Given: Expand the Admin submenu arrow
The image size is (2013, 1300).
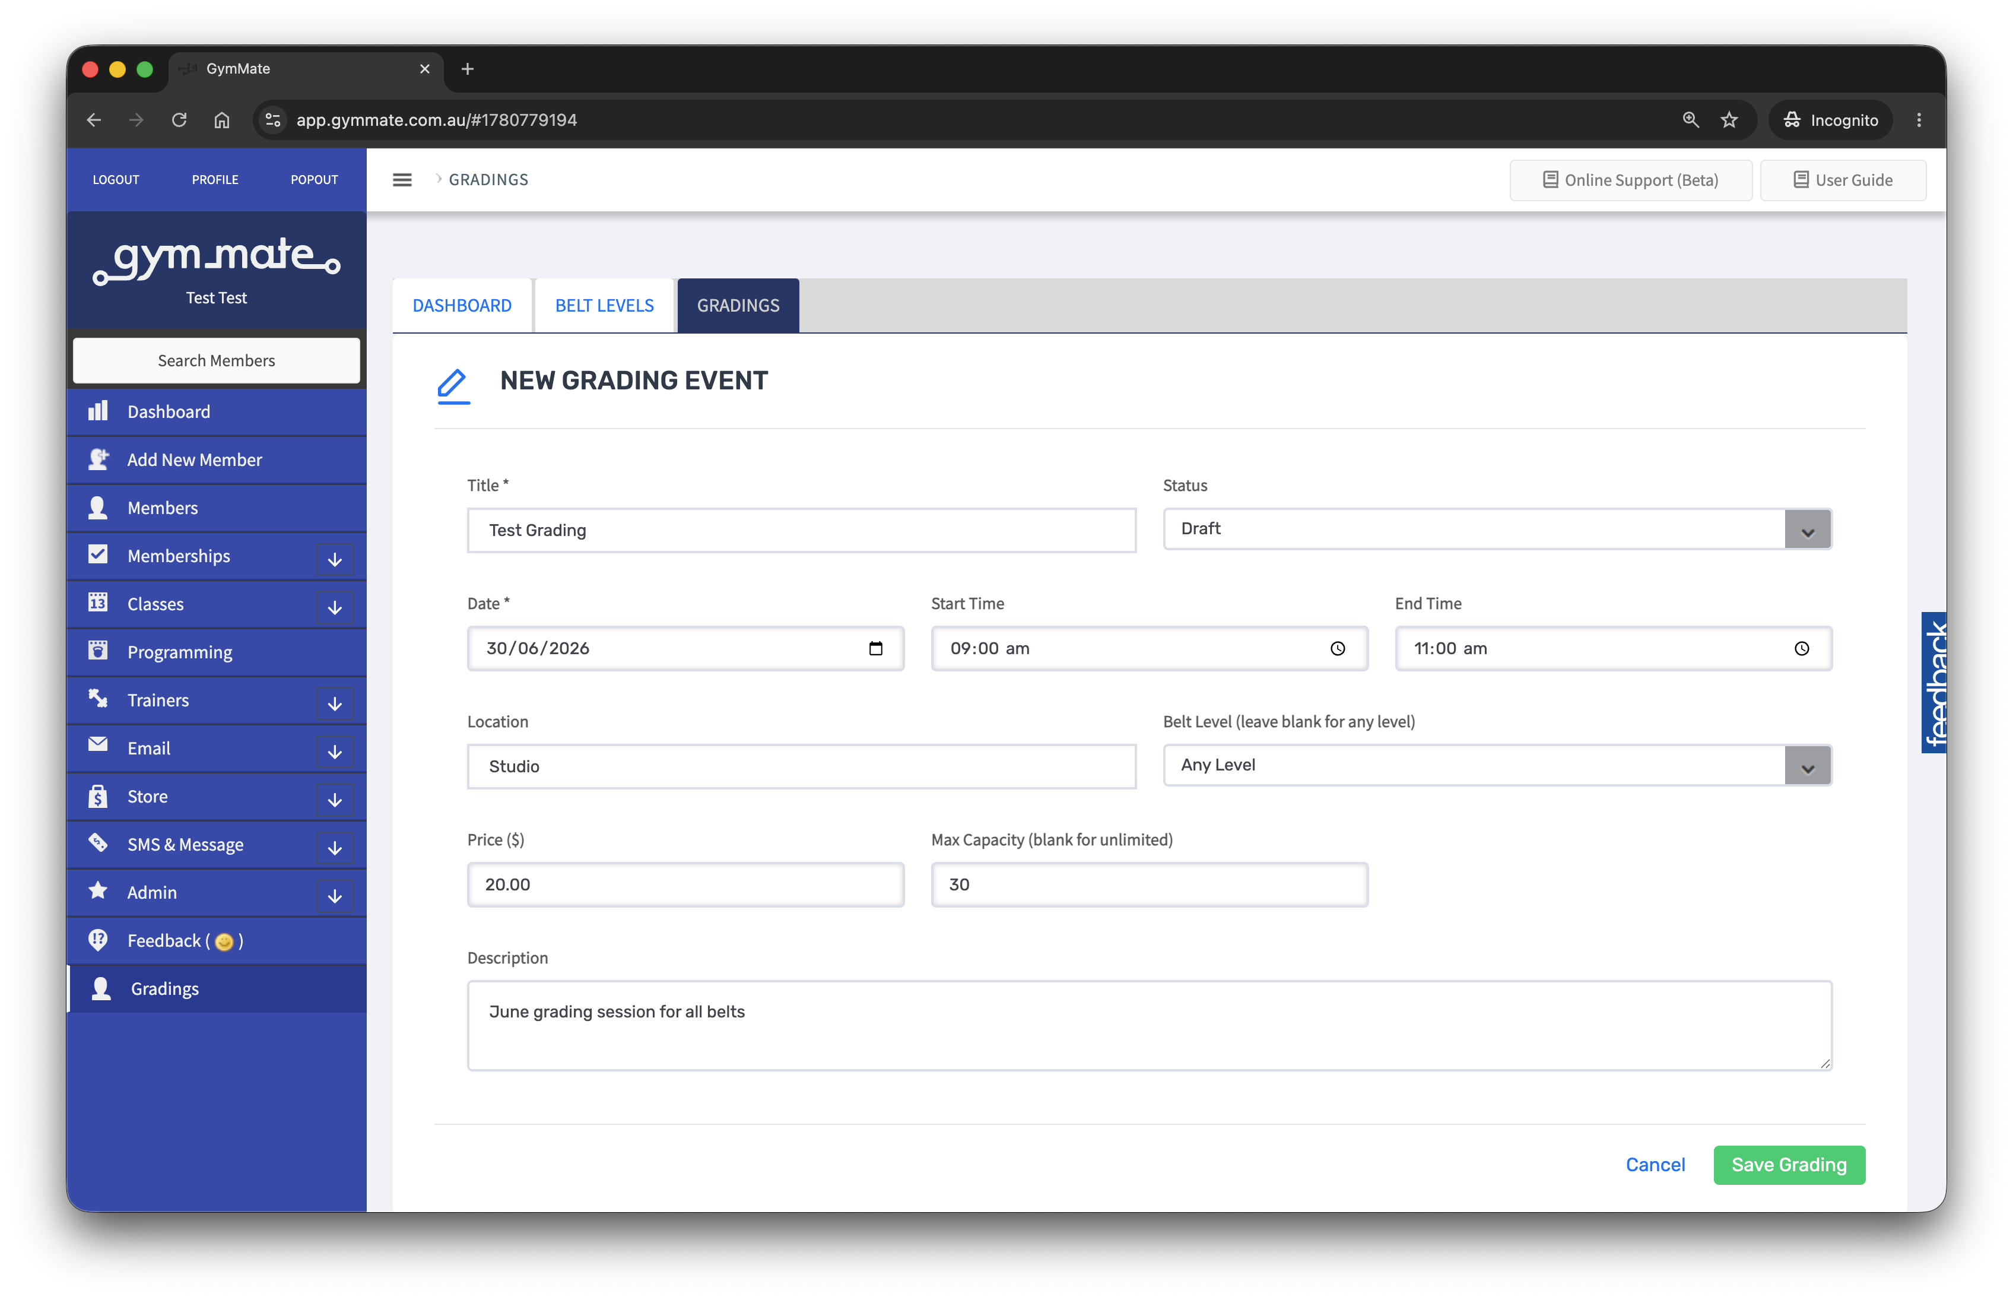Looking at the screenshot, I should tap(335, 896).
